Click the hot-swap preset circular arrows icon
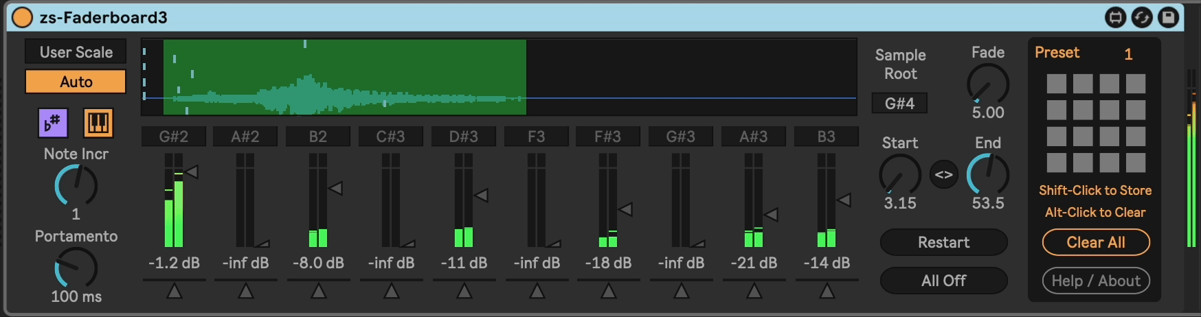The width and height of the screenshot is (1201, 317). (x=1142, y=17)
